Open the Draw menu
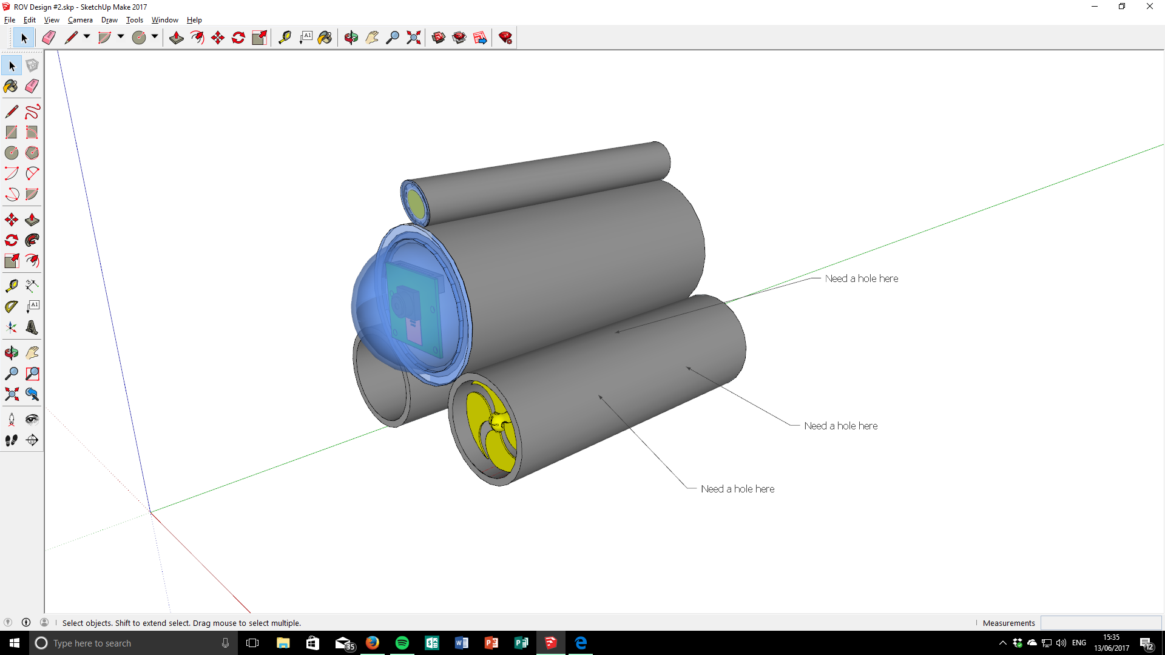The width and height of the screenshot is (1165, 655). click(x=109, y=20)
